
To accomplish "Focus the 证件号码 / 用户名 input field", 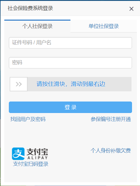I will click(x=70, y=43).
